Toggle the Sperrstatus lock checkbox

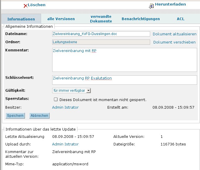coord(55,100)
